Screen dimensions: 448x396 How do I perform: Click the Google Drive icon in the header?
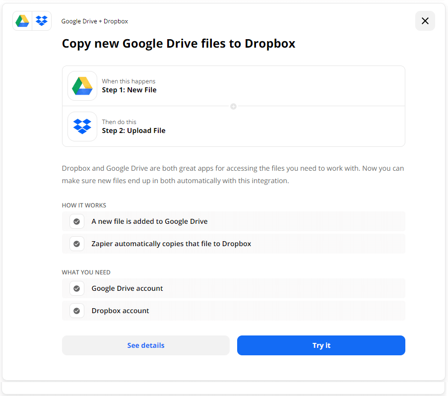[x=22, y=21]
